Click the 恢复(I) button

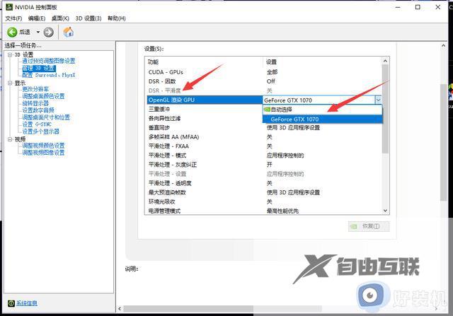point(369,226)
